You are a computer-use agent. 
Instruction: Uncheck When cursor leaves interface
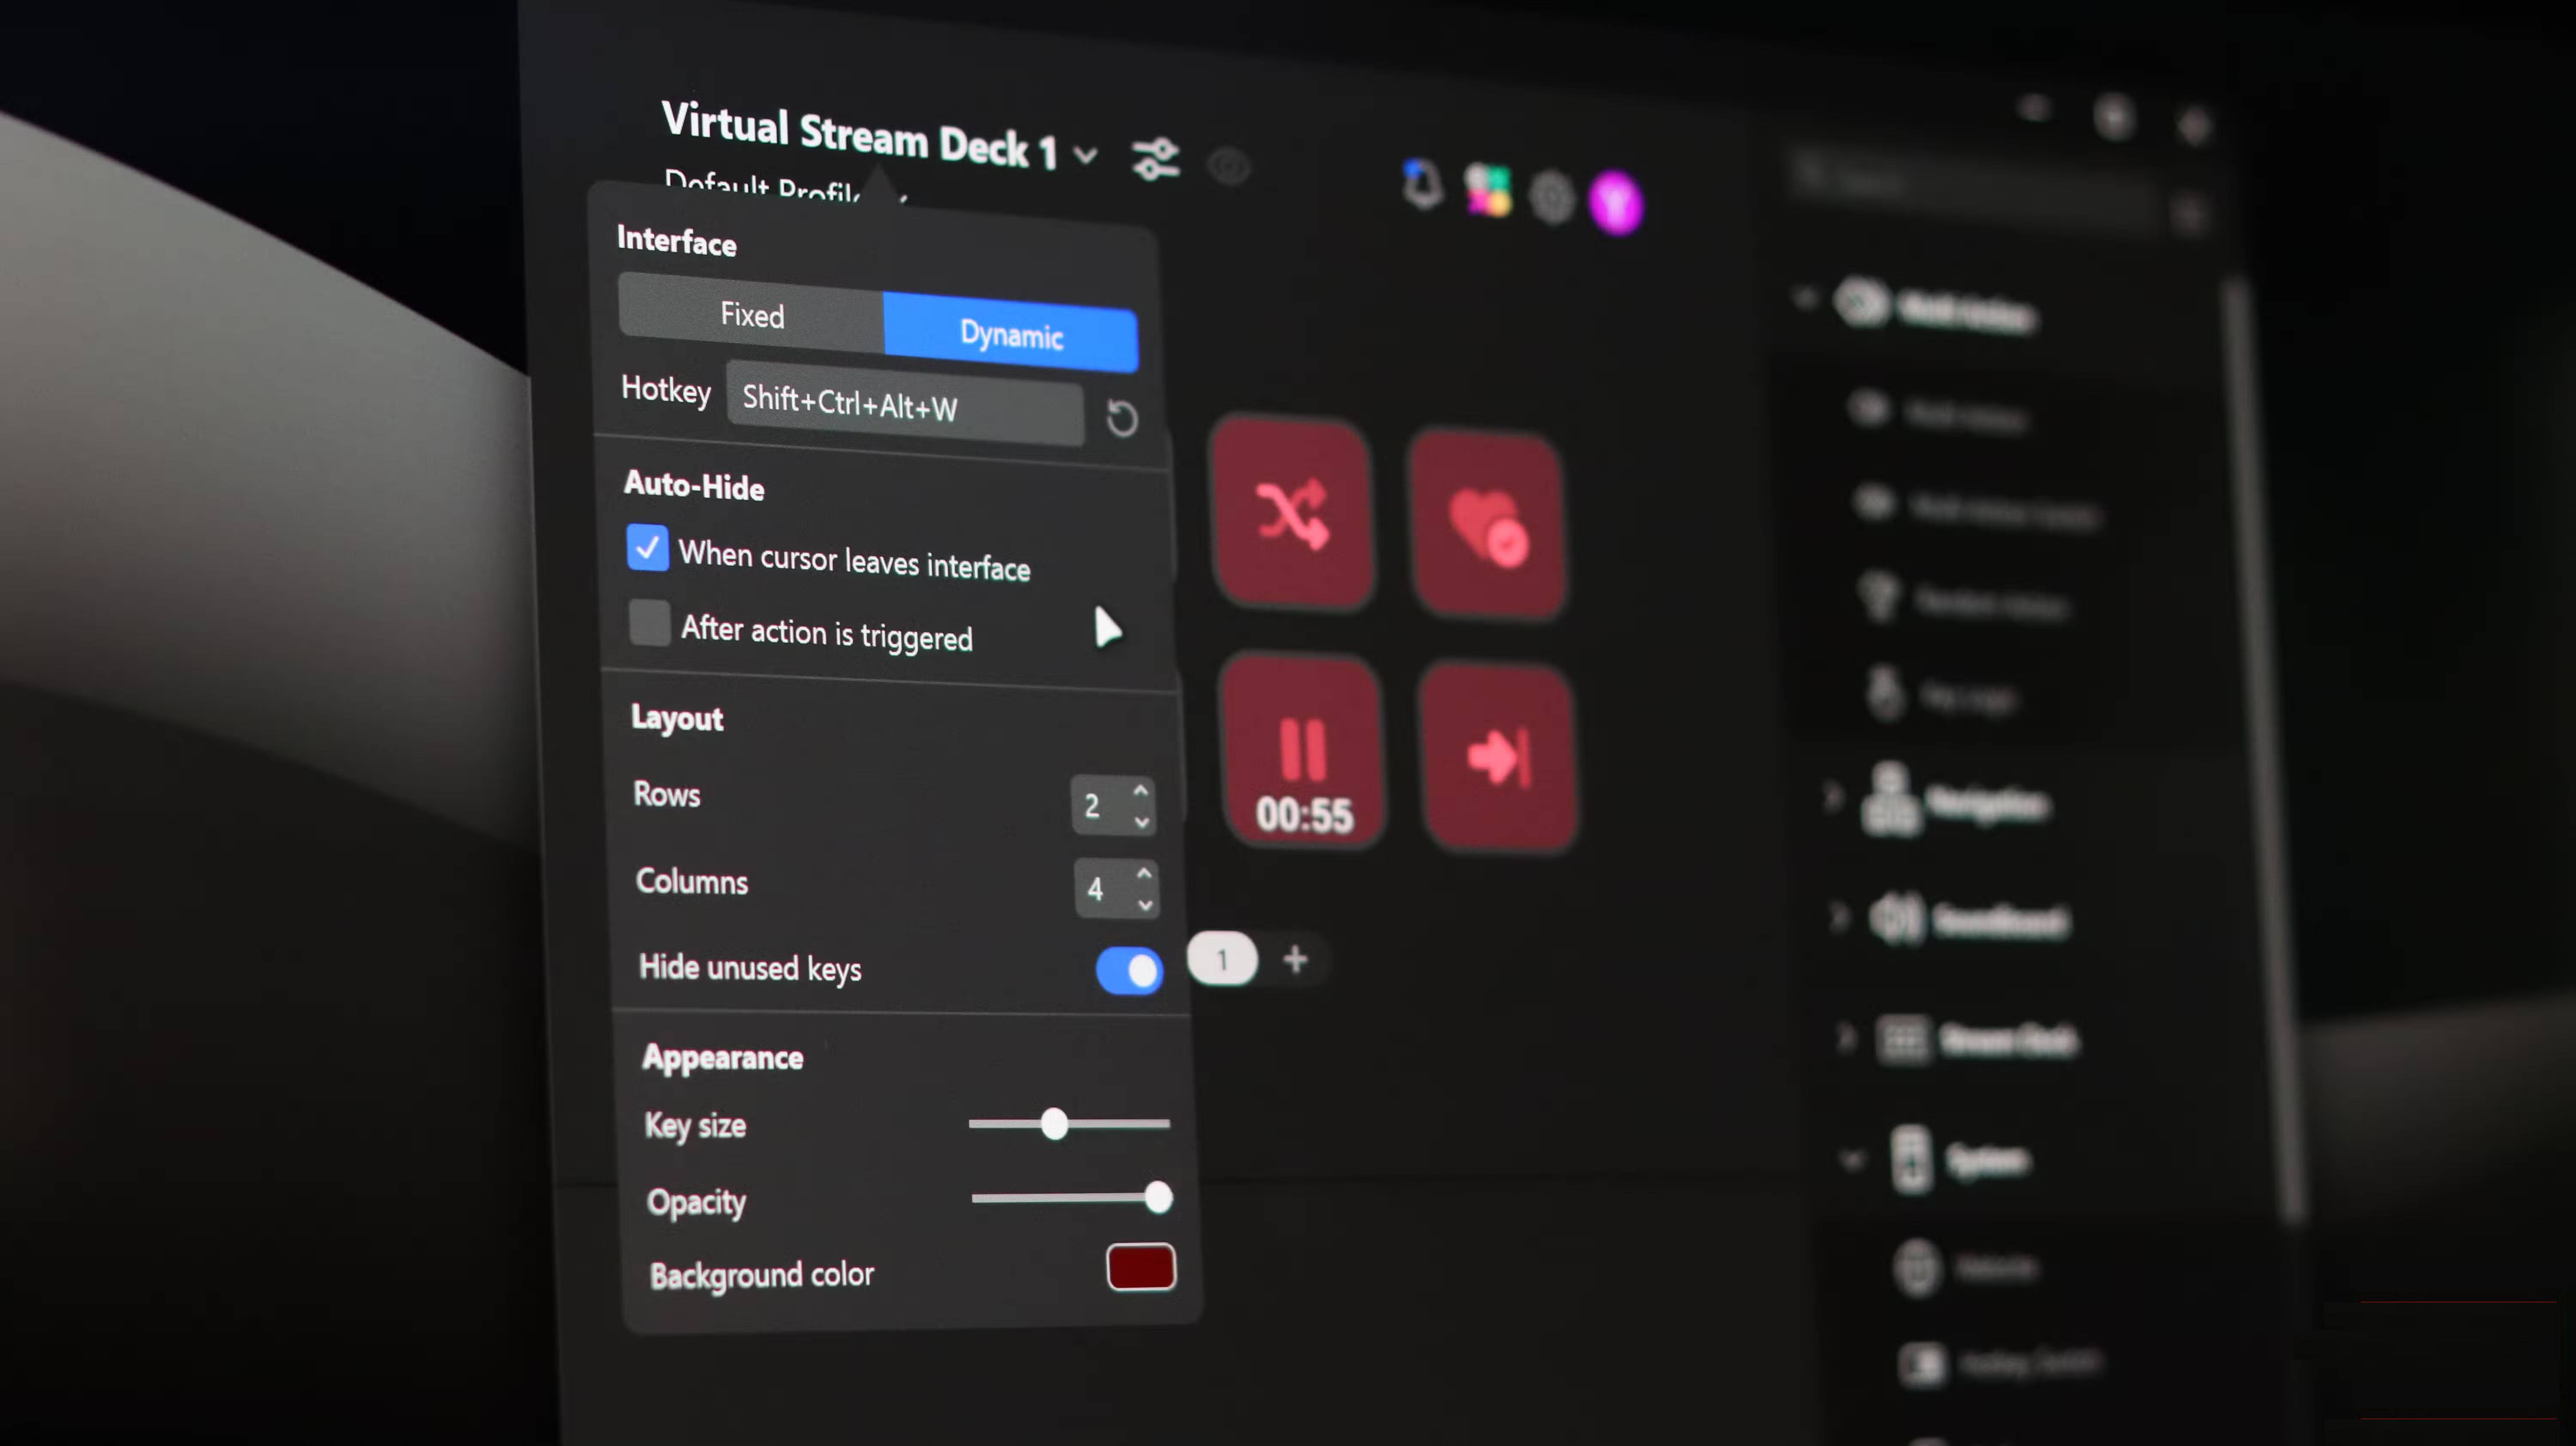(647, 547)
